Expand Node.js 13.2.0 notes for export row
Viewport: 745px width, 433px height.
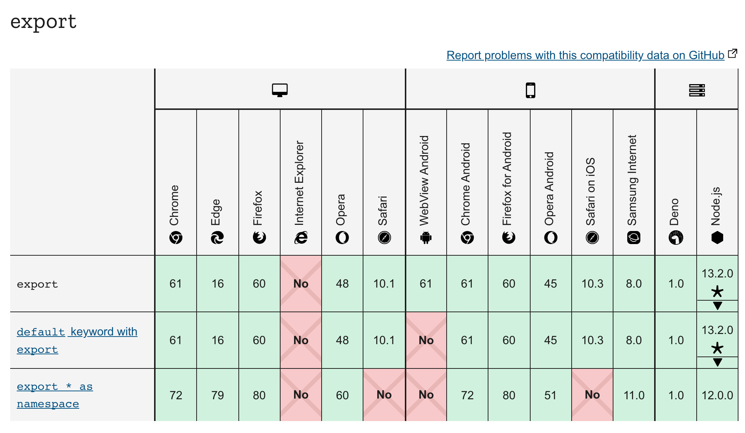pos(717,306)
